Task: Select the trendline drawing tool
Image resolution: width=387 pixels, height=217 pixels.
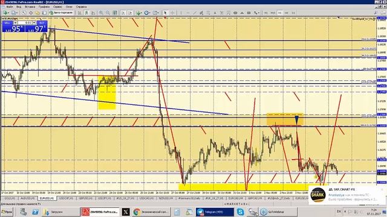Action: tap(195, 13)
